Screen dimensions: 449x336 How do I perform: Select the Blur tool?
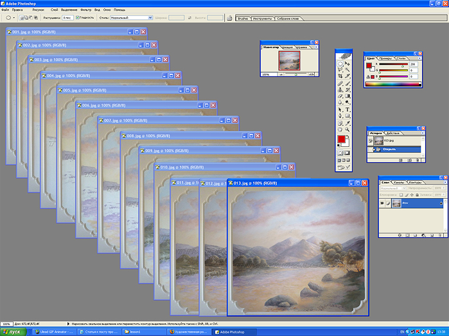[340, 102]
